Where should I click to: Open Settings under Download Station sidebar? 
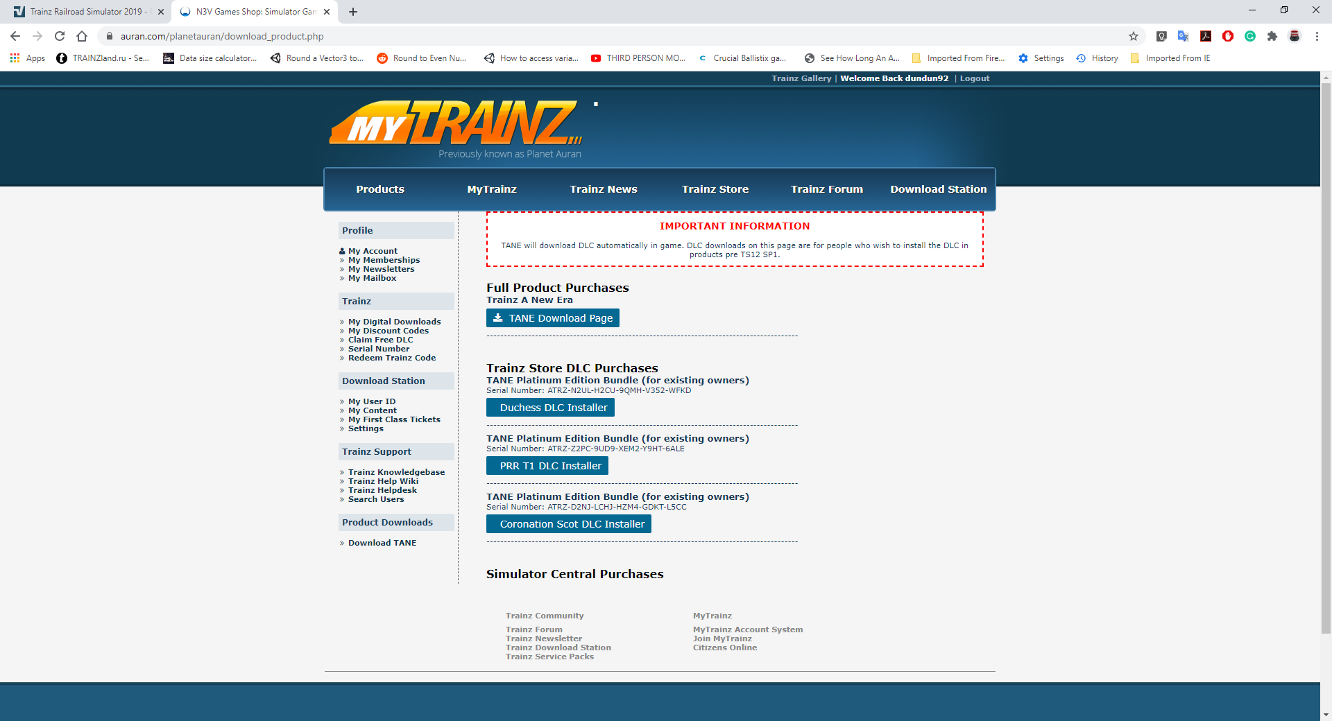[366, 428]
